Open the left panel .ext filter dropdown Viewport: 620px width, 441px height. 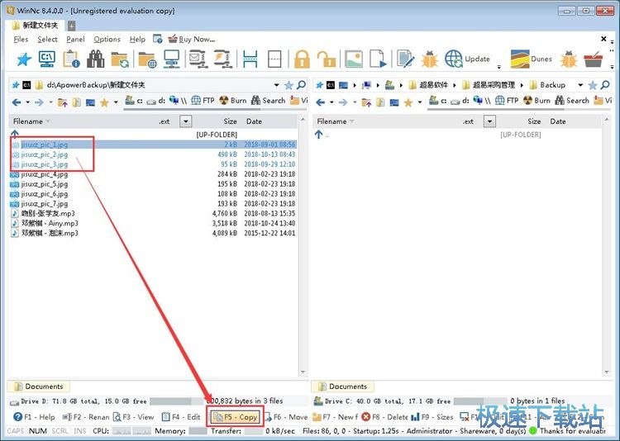pos(186,121)
